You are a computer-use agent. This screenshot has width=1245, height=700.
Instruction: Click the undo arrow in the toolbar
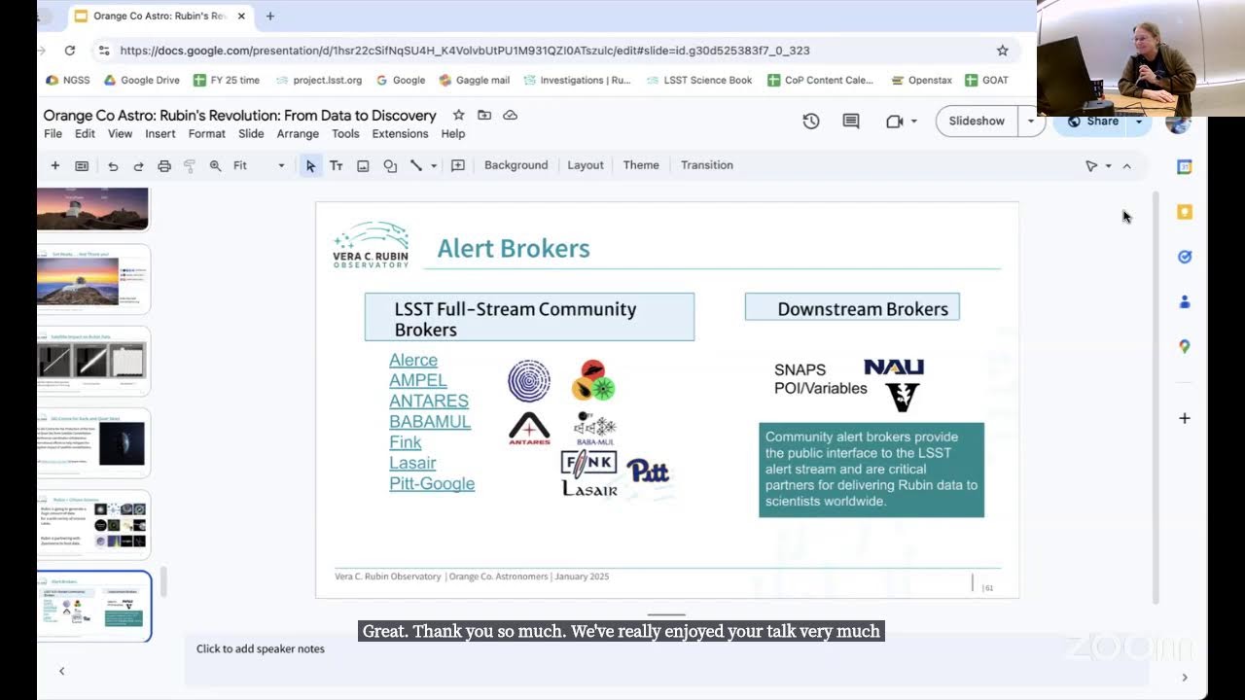pyautogui.click(x=113, y=166)
